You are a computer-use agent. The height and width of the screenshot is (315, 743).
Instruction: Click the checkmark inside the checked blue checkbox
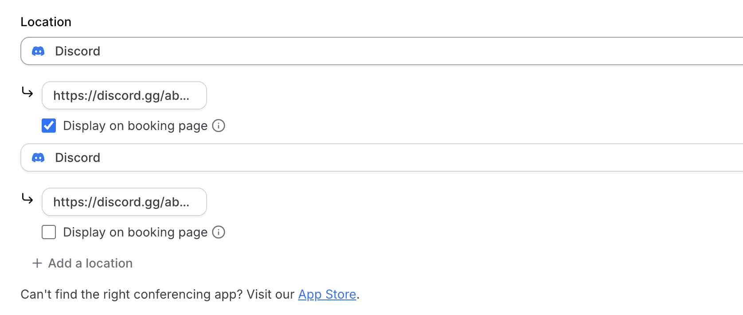[x=48, y=126]
